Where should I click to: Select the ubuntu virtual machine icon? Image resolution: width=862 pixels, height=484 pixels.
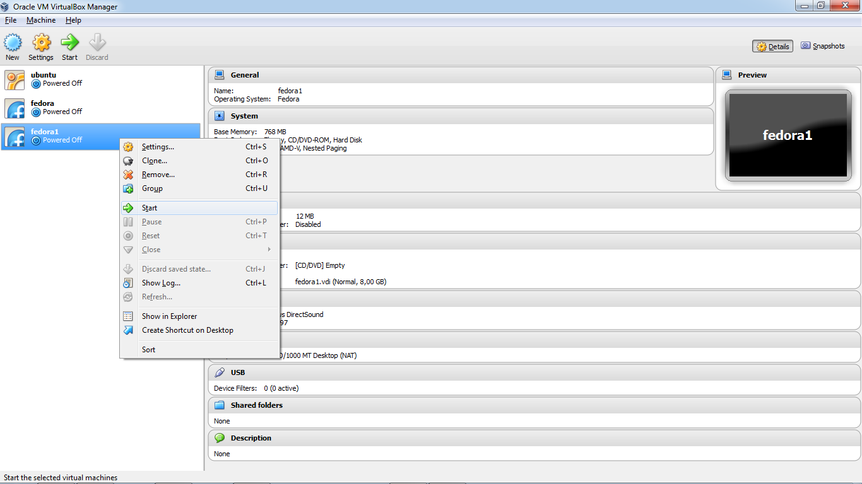tap(15, 79)
